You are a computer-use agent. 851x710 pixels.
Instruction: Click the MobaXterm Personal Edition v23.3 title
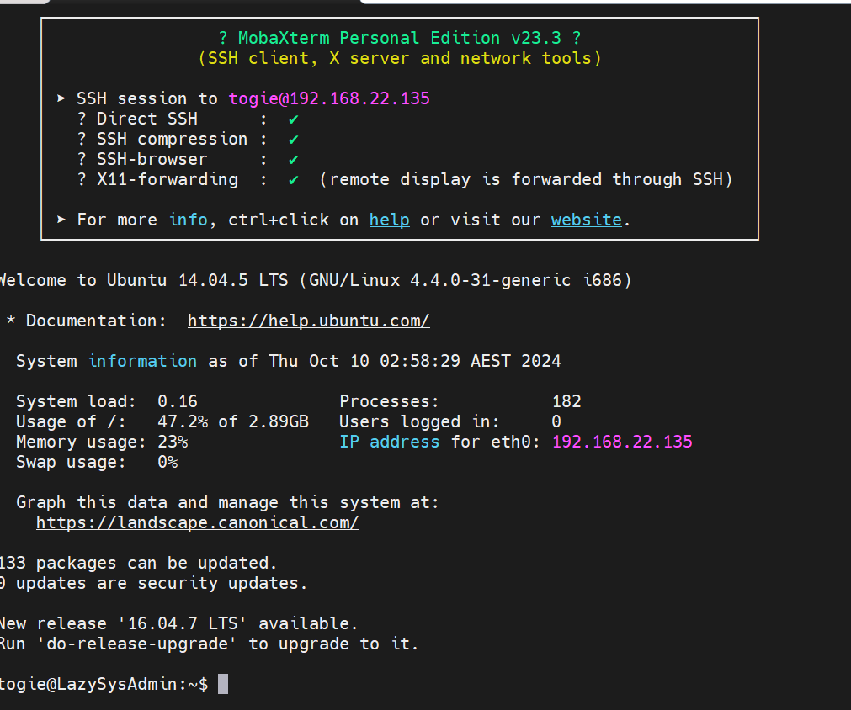[x=400, y=38]
